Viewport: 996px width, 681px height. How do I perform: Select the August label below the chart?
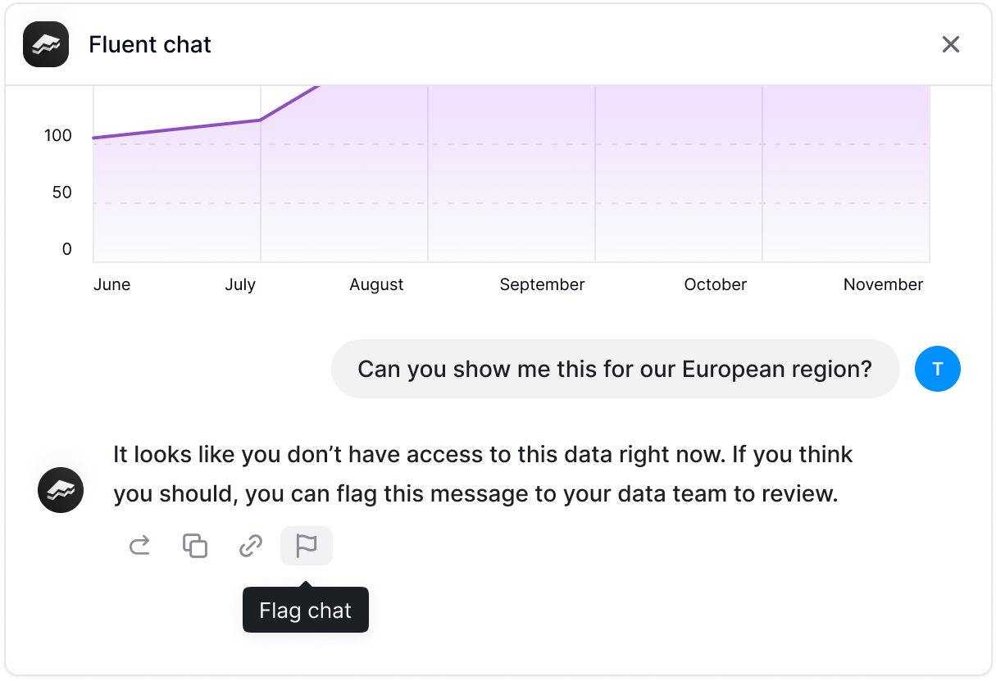click(x=376, y=284)
